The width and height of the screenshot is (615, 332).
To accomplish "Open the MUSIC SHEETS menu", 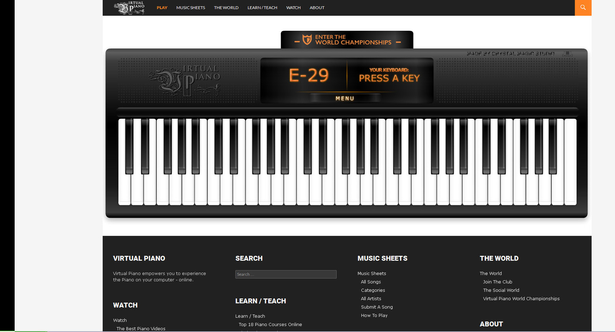I will tap(191, 8).
